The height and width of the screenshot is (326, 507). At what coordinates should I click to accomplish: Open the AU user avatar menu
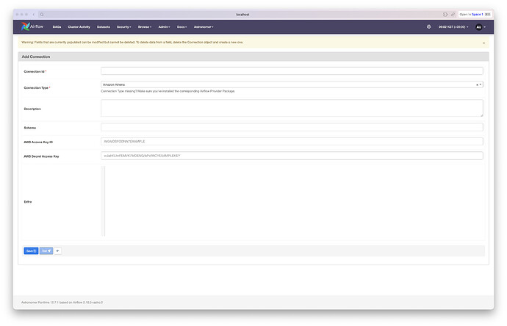(x=481, y=27)
